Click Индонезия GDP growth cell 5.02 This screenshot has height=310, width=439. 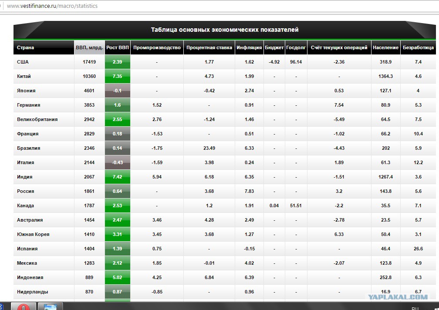click(118, 277)
